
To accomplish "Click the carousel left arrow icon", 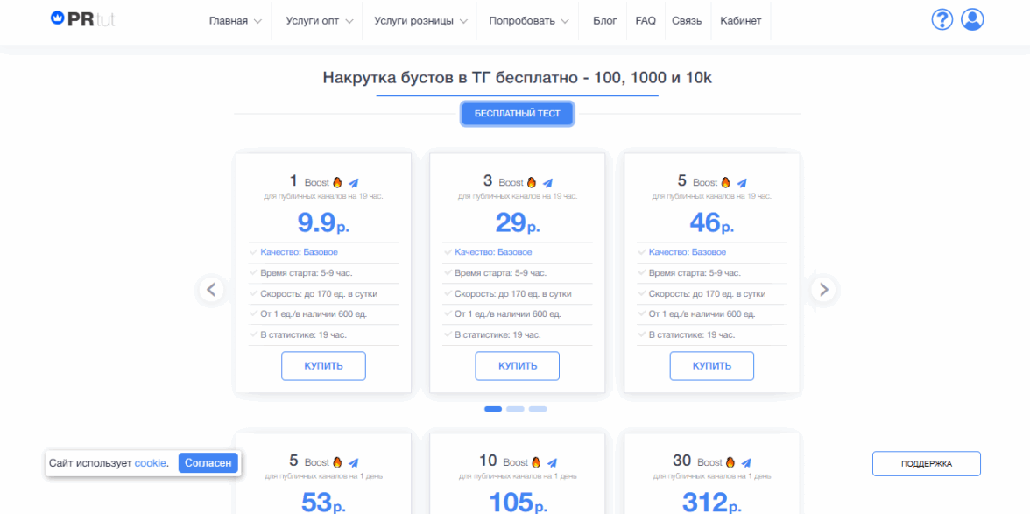I will pyautogui.click(x=211, y=289).
